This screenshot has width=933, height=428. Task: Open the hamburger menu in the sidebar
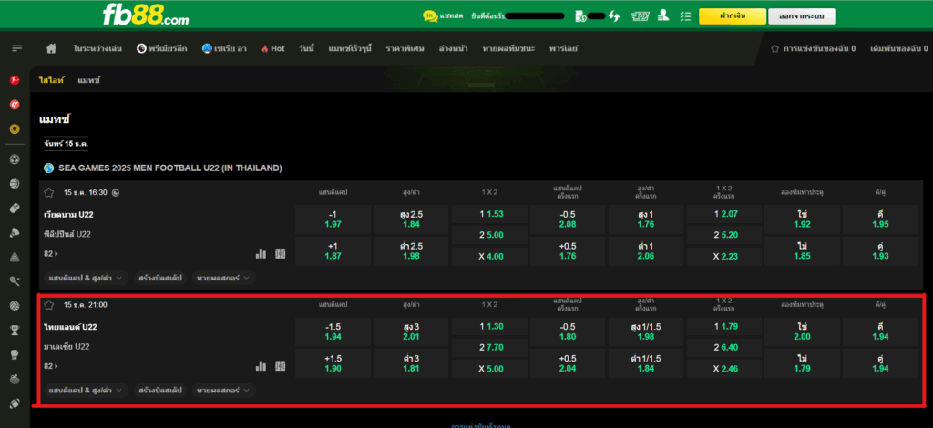click(x=16, y=48)
